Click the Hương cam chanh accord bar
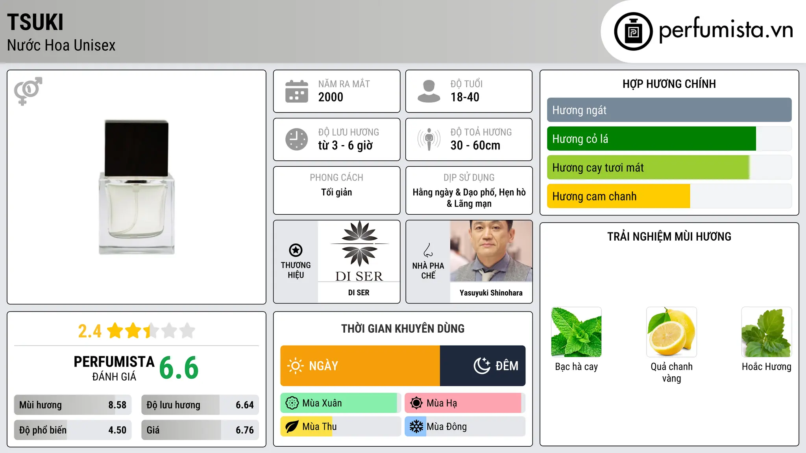 tap(669, 196)
